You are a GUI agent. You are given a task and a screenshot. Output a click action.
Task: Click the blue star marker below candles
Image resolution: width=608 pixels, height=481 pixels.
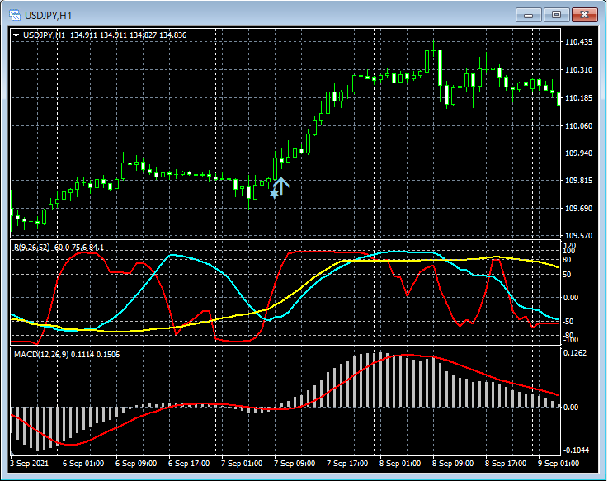click(x=274, y=194)
